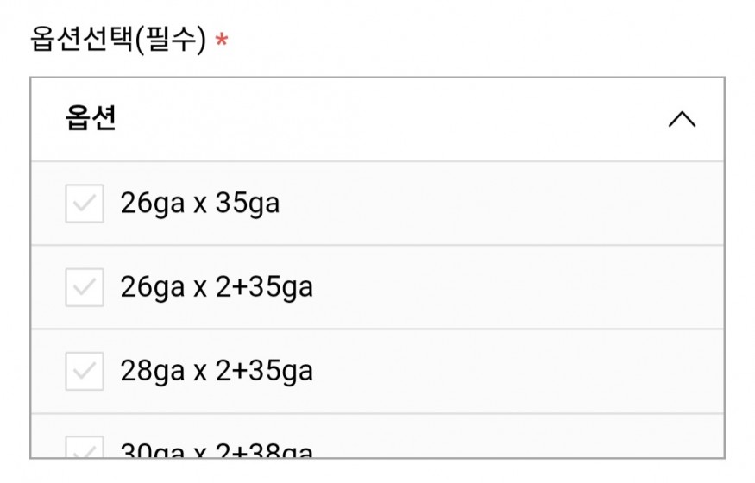755x483 pixels.
Task: Click the 옵션 heading text in the dropdown
Action: click(x=91, y=118)
